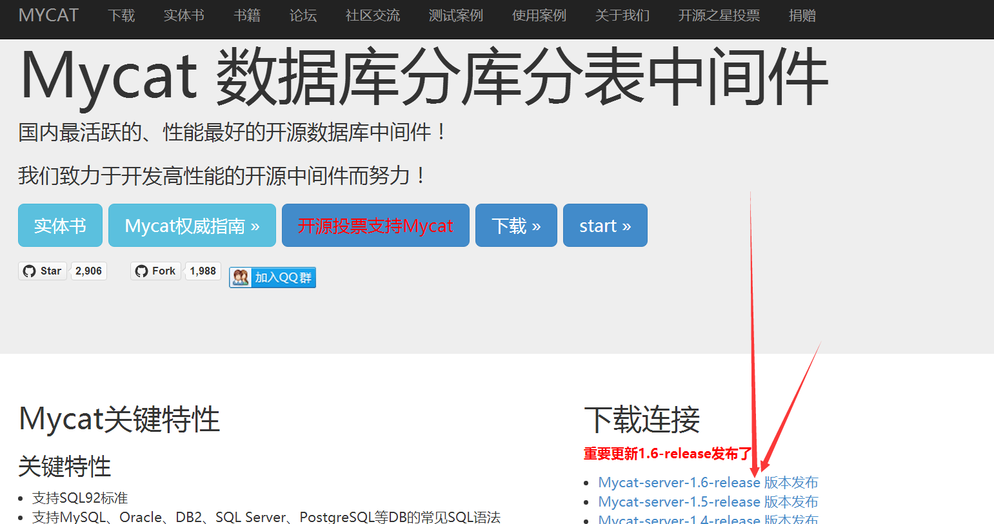Viewport: 994px width, 524px height.
Task: Click the 我们致力于开发高性能 tagline text
Action: (222, 175)
